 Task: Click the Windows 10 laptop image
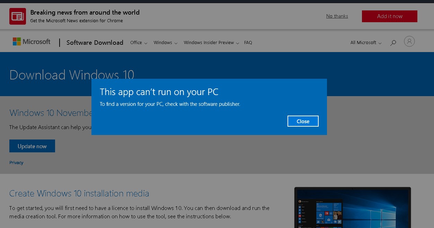353,208
